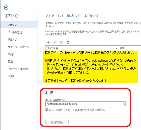
Task: Go back using the circled arrow icon
Action: [x=6, y=8]
